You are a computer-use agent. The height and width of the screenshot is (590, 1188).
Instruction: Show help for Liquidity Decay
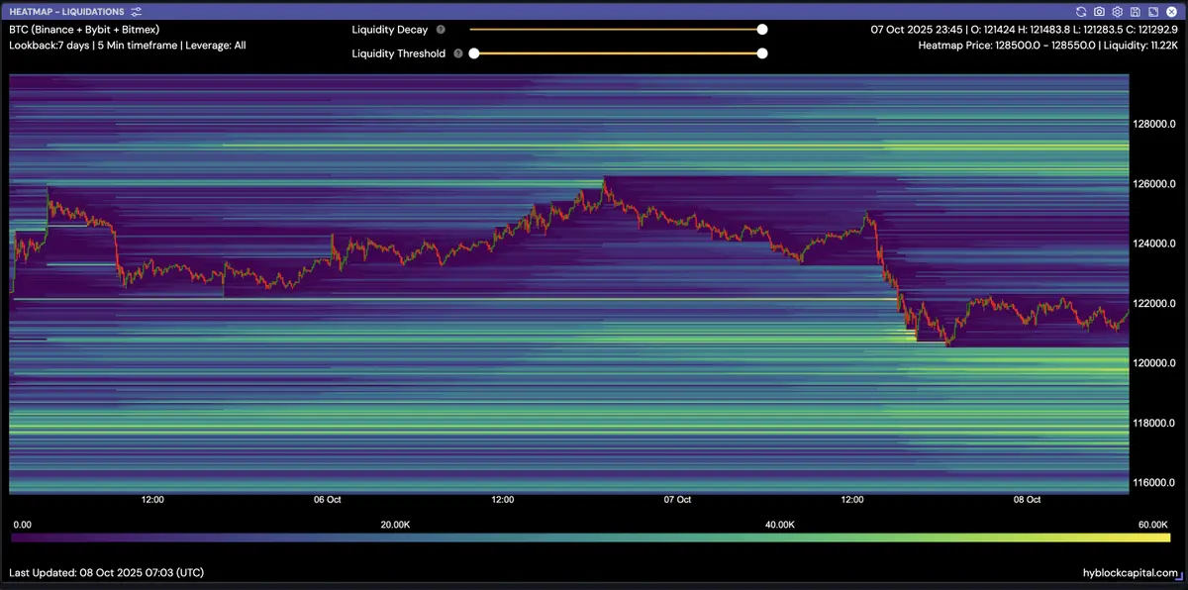pos(441,30)
